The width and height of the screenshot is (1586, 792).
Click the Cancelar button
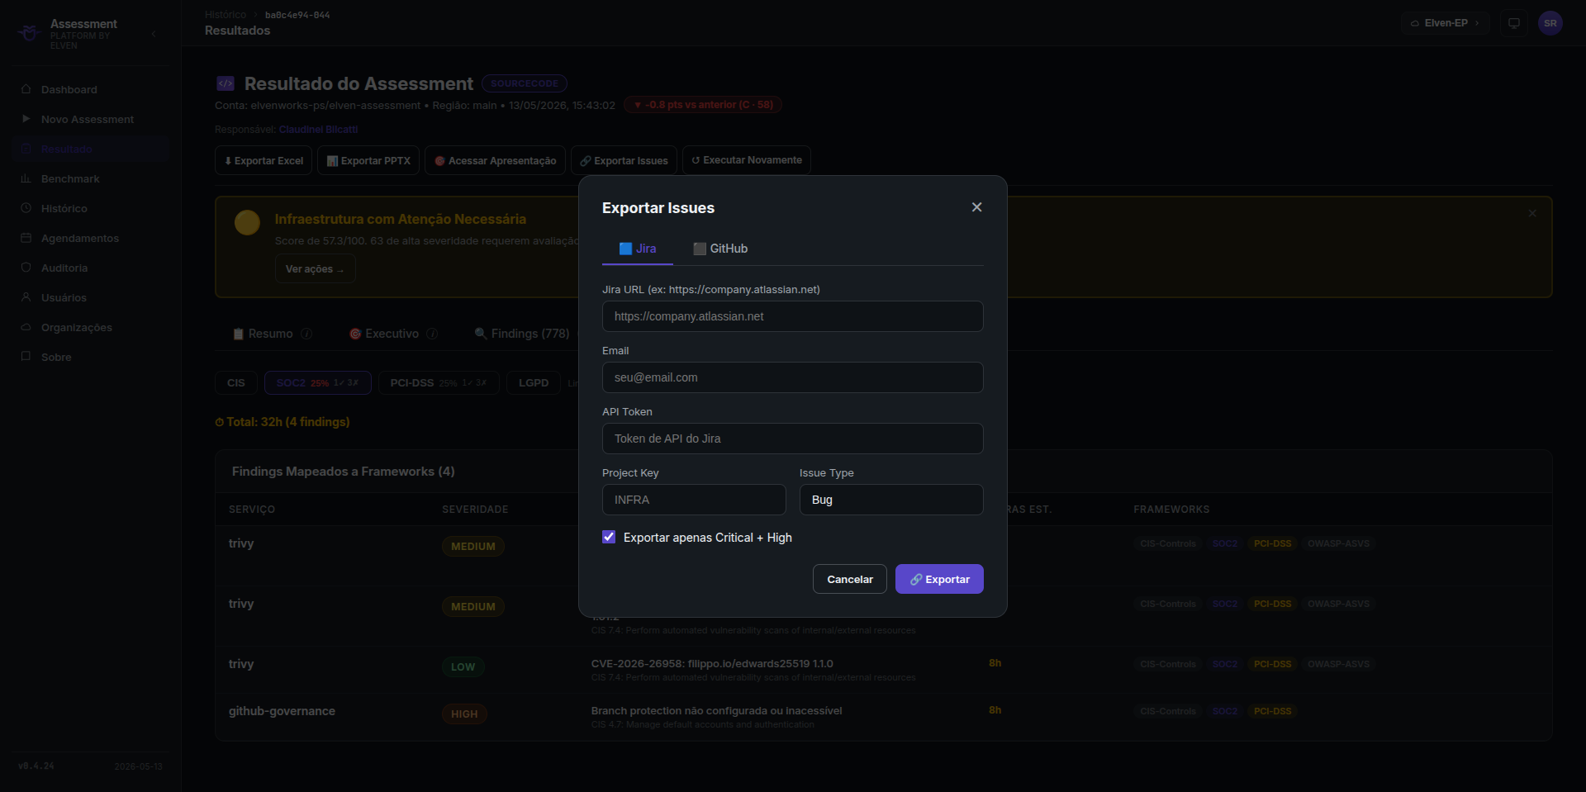pos(850,579)
